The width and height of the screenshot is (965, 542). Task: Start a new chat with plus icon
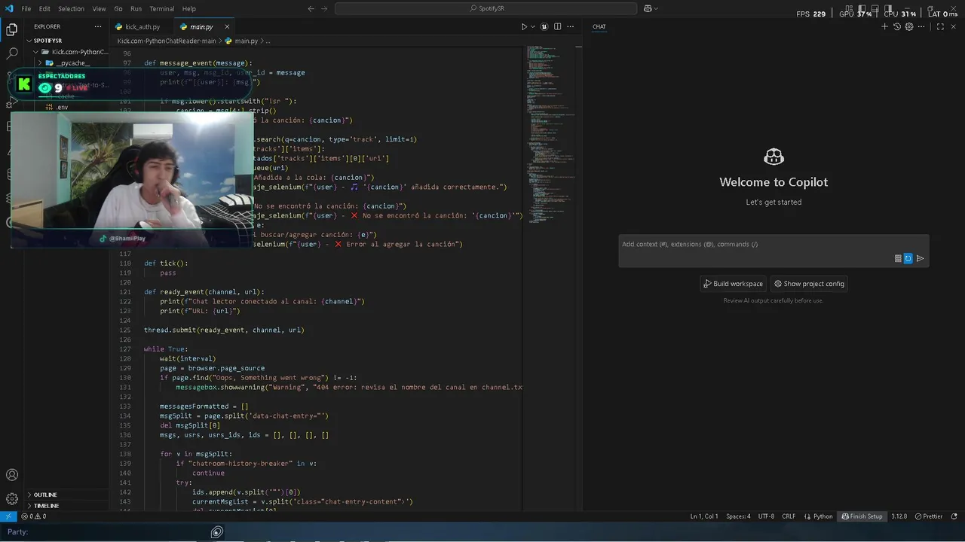click(x=885, y=26)
